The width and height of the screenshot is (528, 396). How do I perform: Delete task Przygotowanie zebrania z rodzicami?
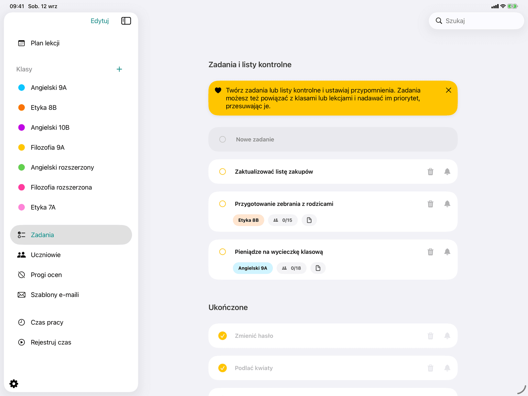click(430, 204)
